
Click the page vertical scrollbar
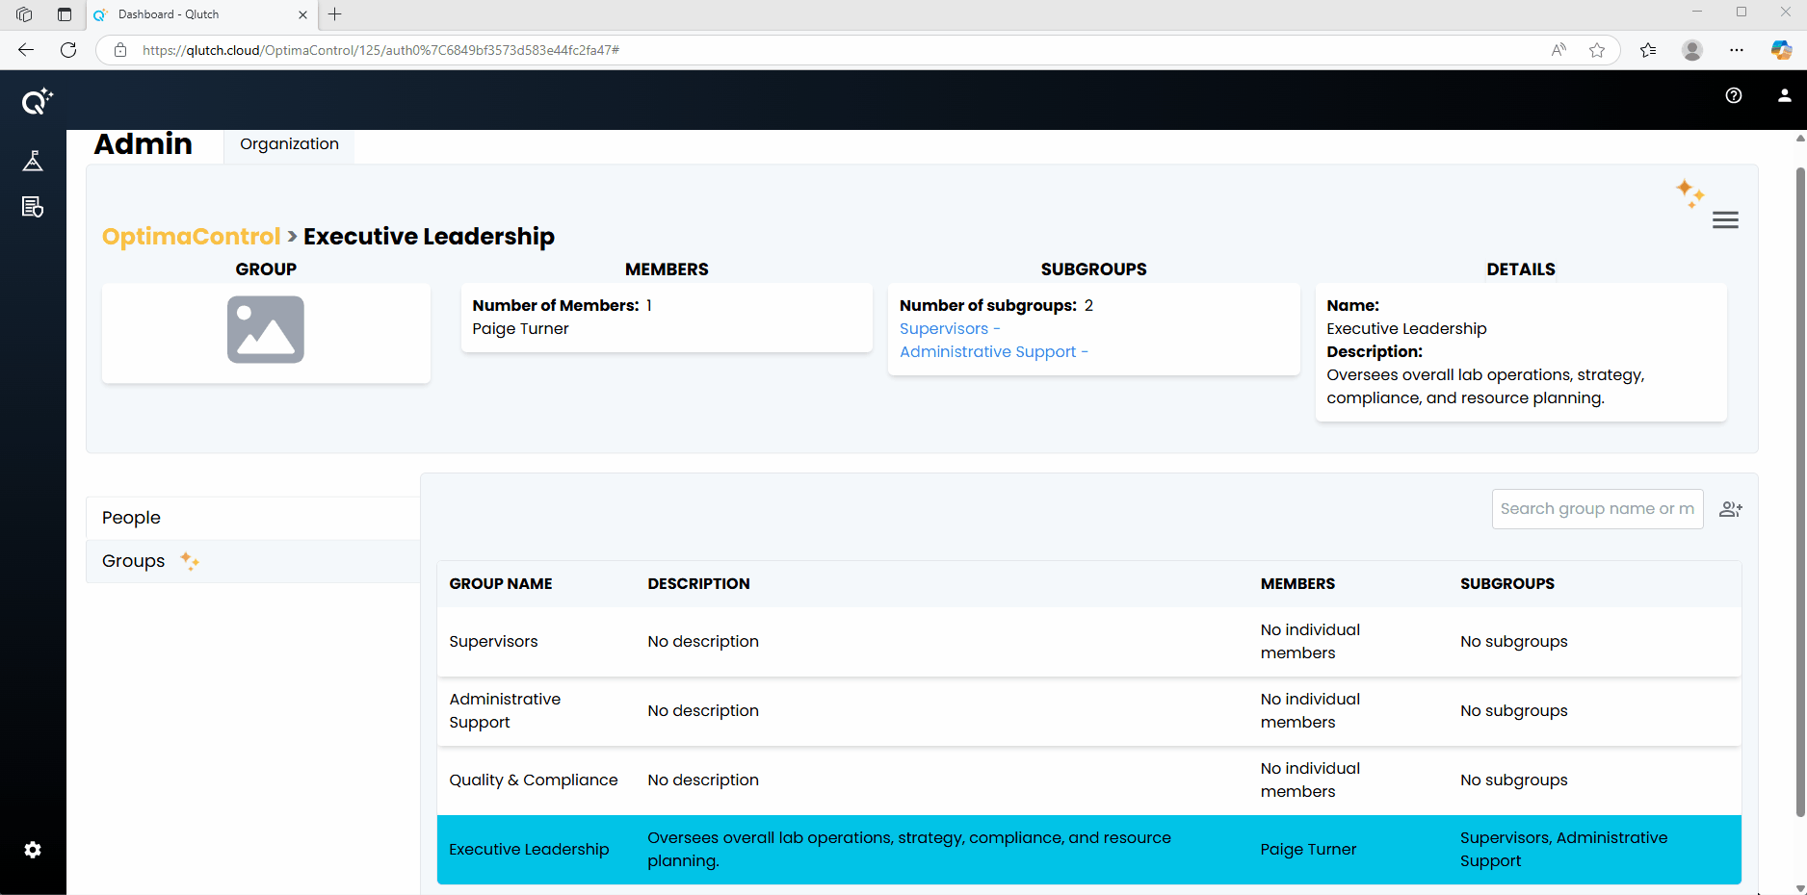[1799, 491]
